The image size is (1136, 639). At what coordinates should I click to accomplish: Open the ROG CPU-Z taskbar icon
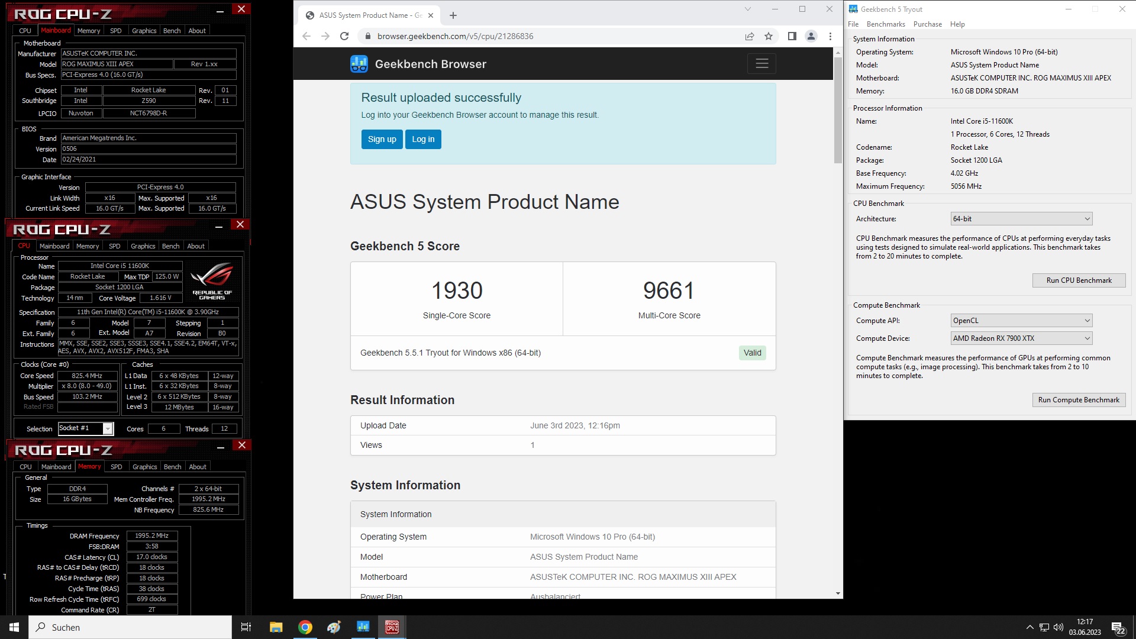[x=392, y=627]
